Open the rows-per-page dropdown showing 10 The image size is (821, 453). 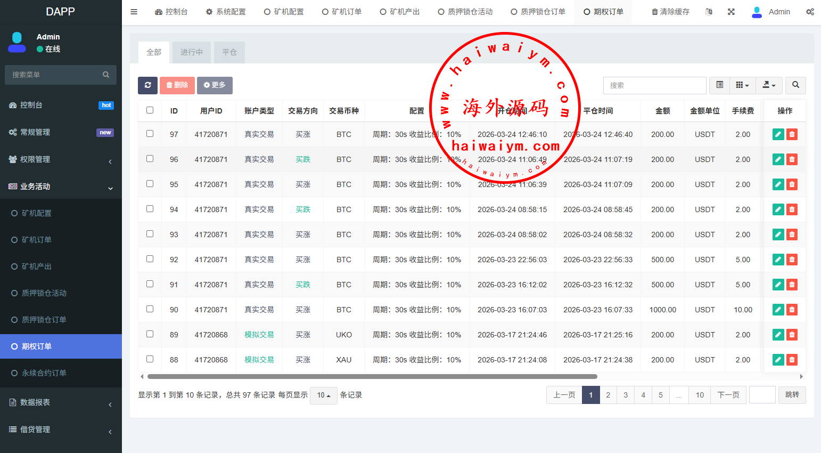click(x=323, y=395)
